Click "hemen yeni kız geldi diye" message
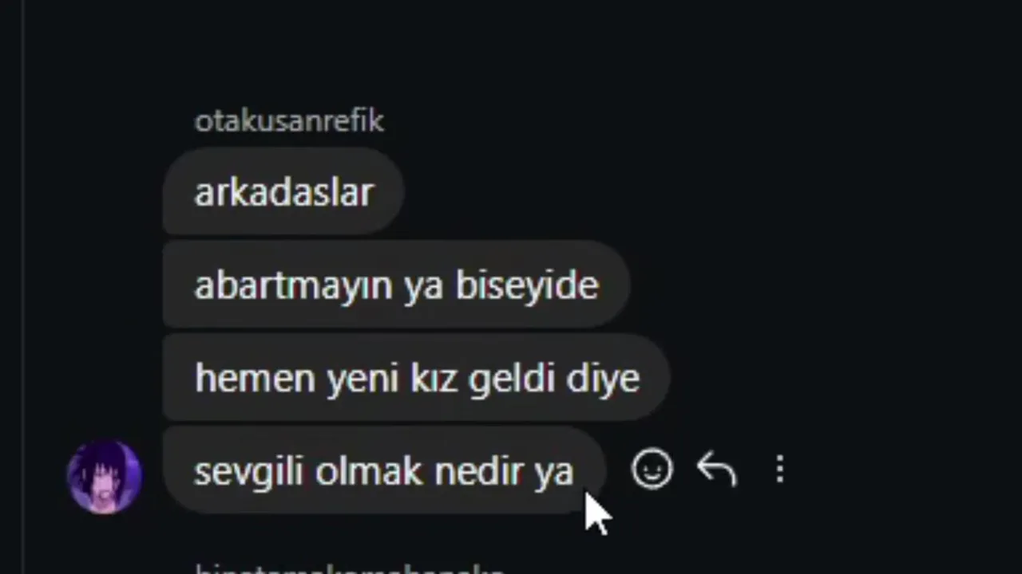 click(416, 377)
